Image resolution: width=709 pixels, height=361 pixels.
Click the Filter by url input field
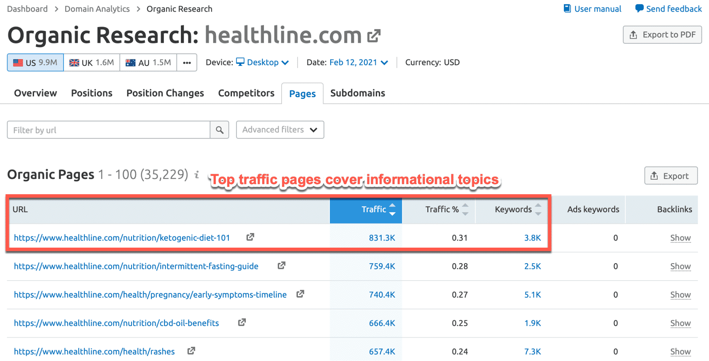(109, 130)
